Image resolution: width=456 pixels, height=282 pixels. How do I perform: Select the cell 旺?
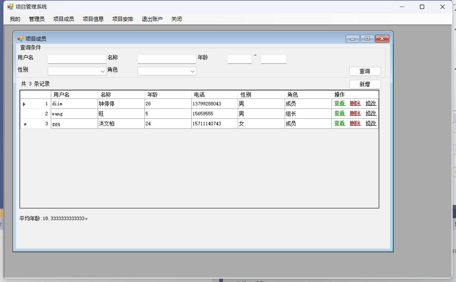click(x=121, y=114)
